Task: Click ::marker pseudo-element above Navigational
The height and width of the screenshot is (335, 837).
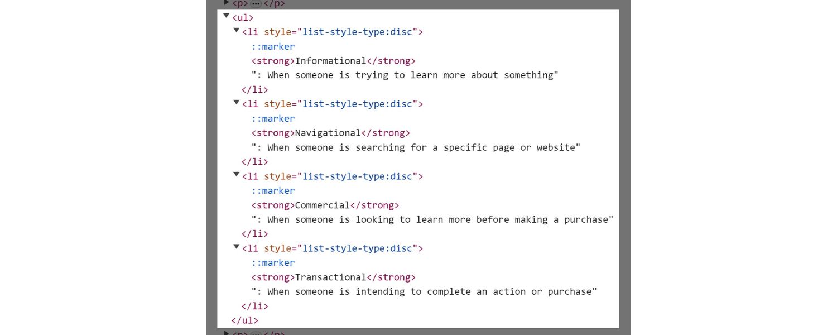Action: pos(273,118)
